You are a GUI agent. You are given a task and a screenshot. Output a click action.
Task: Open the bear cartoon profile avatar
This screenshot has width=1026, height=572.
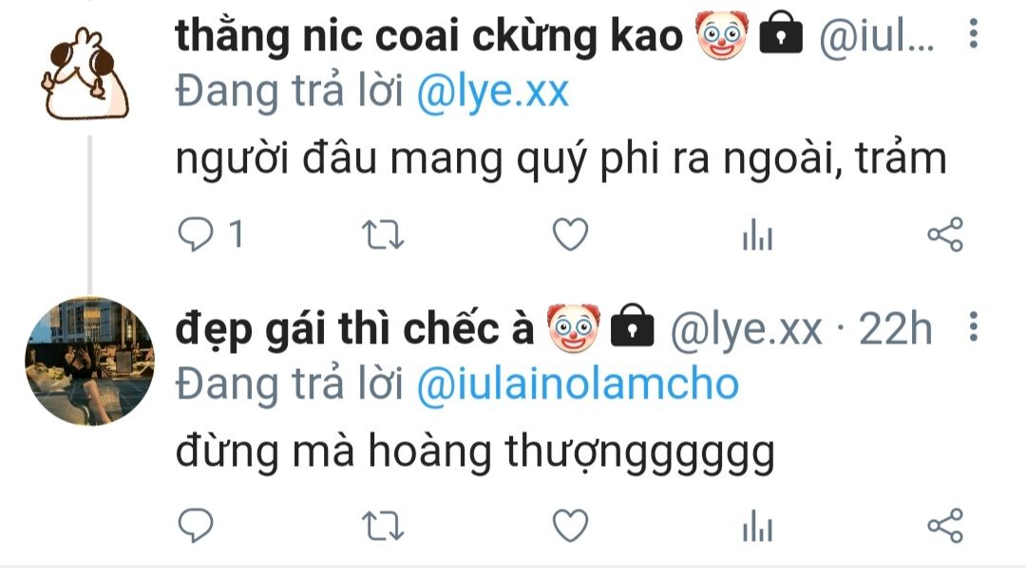coord(85,74)
